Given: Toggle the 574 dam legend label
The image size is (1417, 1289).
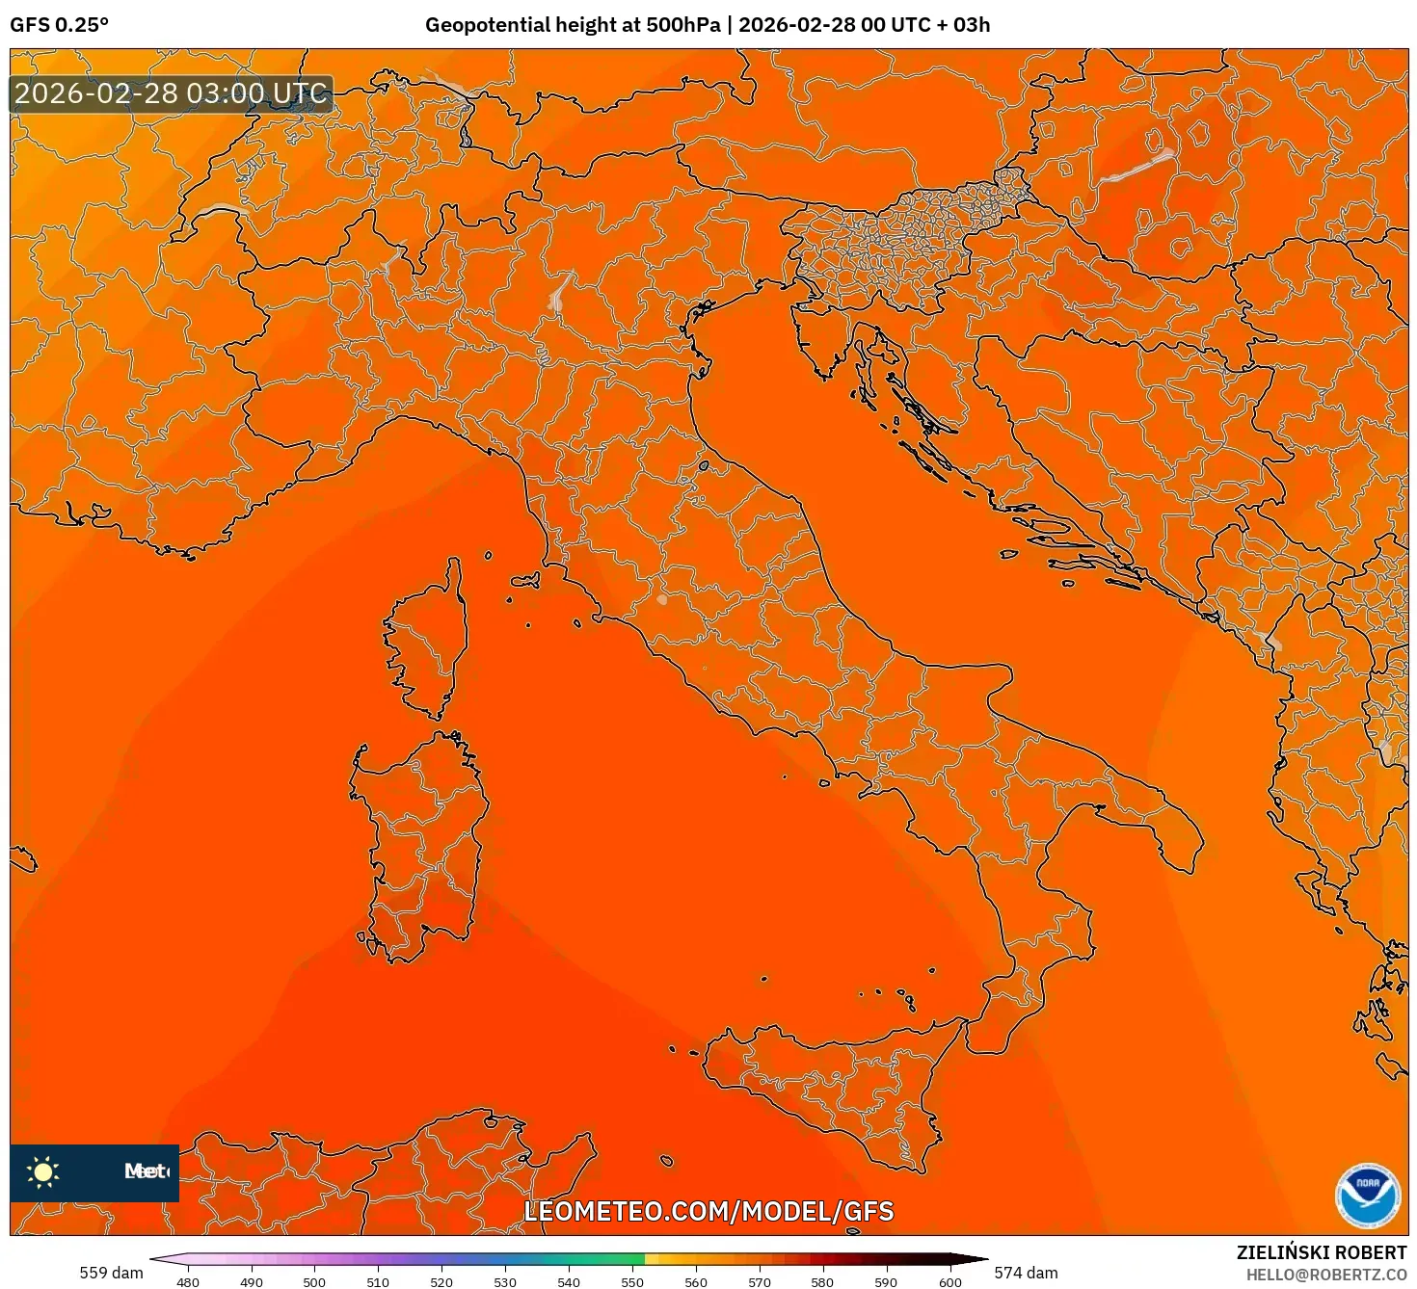Looking at the screenshot, I should (x=1024, y=1272).
